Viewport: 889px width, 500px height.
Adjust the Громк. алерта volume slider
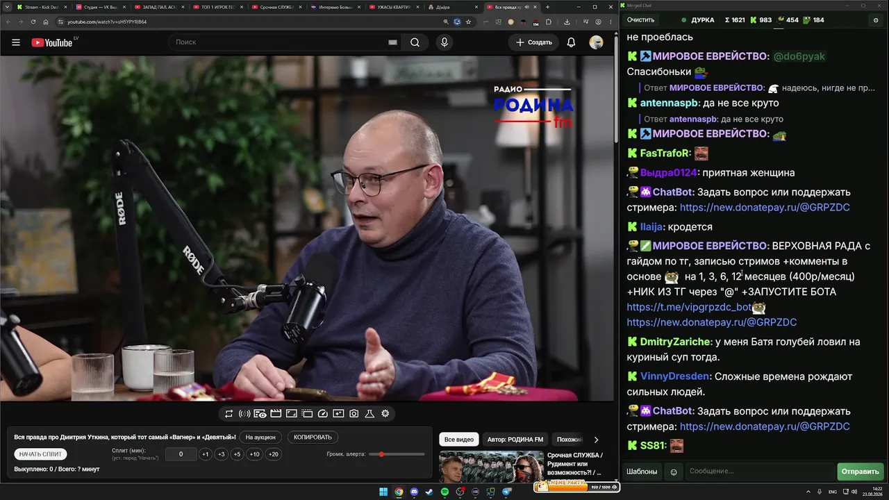click(x=397, y=454)
